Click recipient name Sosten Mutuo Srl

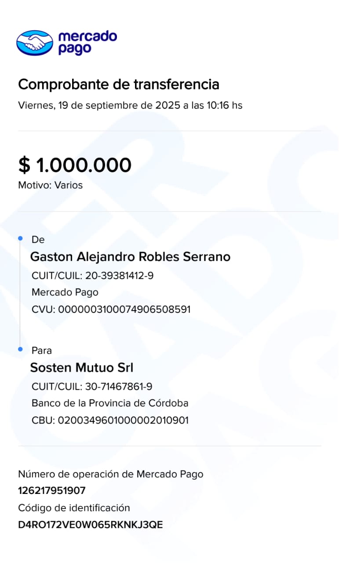tap(81, 368)
